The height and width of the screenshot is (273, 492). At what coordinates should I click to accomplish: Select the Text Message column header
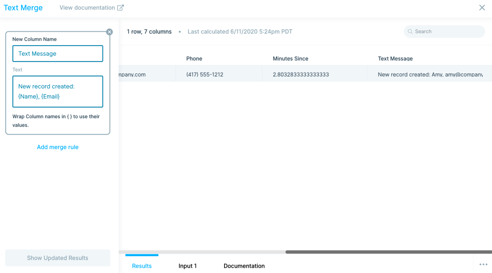(395, 59)
